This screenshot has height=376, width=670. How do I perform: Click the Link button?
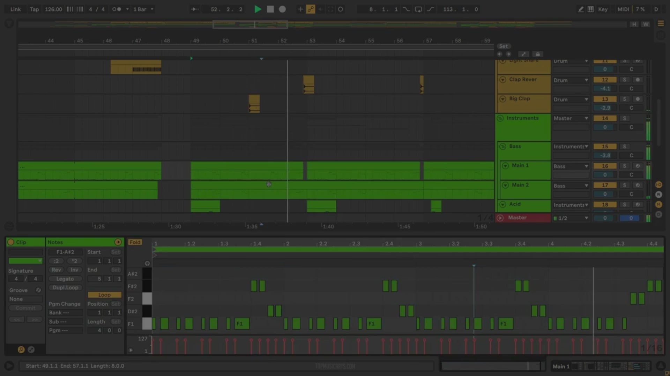pyautogui.click(x=15, y=9)
